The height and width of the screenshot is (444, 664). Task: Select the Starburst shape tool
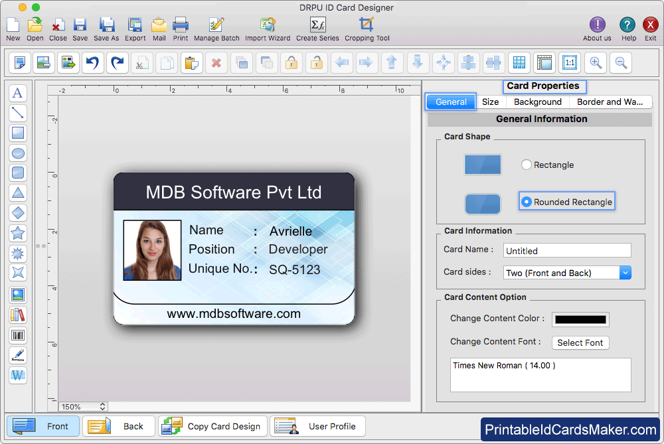click(x=18, y=253)
